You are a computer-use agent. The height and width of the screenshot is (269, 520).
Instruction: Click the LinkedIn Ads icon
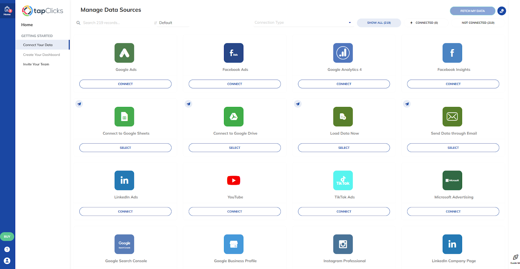(x=124, y=180)
